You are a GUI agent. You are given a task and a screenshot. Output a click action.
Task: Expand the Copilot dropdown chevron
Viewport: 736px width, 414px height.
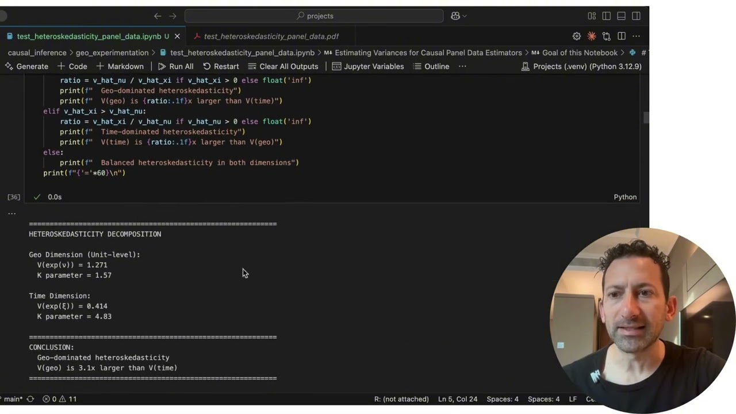465,16
